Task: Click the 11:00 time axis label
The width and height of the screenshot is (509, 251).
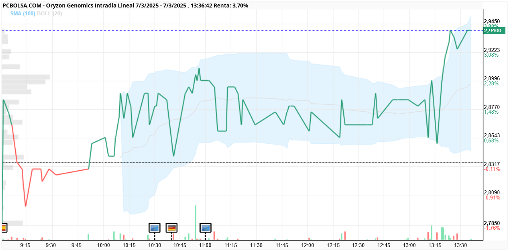Action: coord(205,245)
